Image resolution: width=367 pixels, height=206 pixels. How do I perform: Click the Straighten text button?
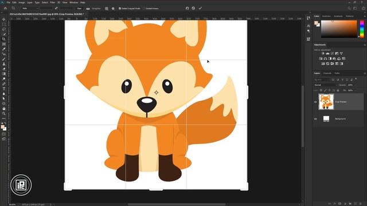96,9
